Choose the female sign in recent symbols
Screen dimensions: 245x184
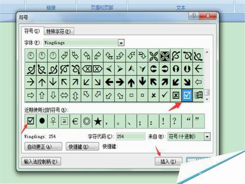pos(53,121)
